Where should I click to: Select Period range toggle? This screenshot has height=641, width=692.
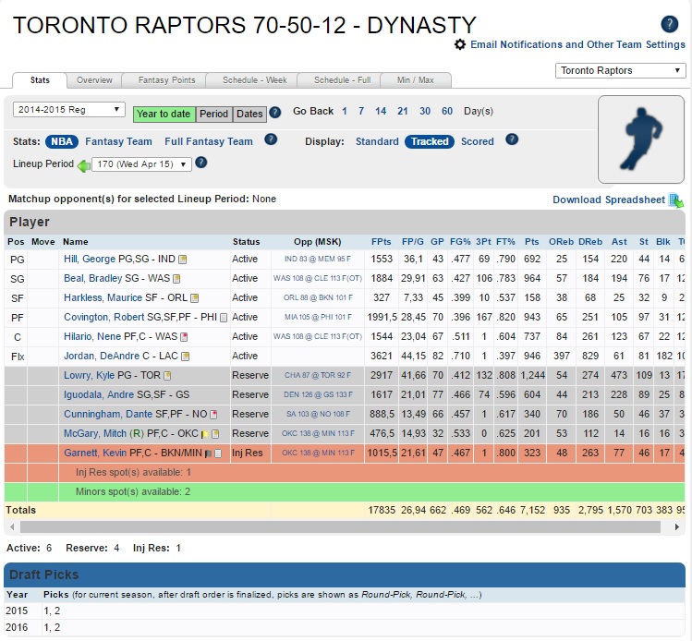[213, 114]
